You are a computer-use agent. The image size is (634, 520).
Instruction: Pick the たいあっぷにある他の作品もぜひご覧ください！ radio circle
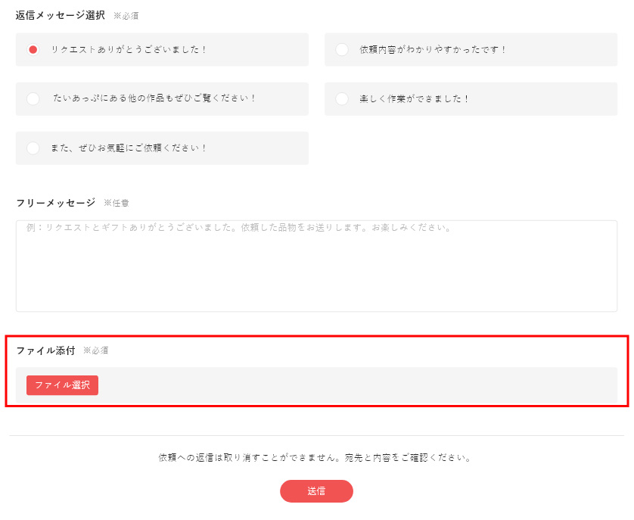(33, 98)
